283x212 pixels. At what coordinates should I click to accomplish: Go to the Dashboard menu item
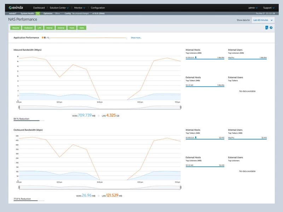[x=39, y=7]
